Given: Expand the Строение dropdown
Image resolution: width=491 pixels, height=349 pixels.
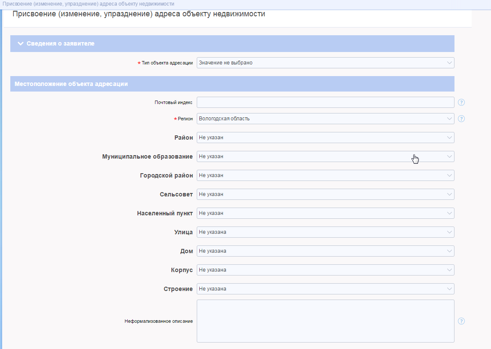Looking at the screenshot, I should (325, 289).
